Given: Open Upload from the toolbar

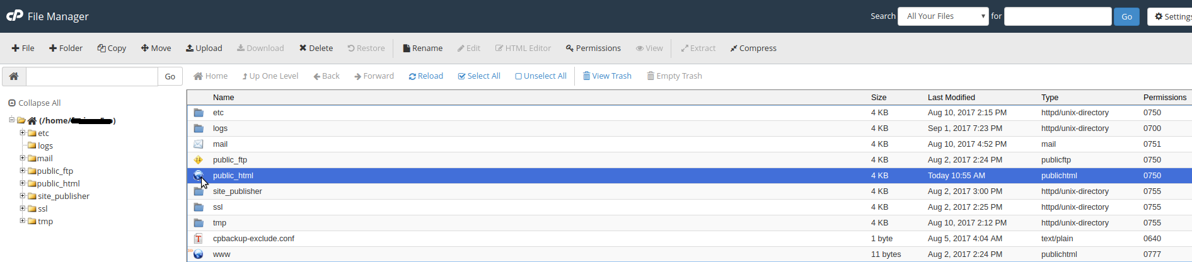Looking at the screenshot, I should coord(204,48).
